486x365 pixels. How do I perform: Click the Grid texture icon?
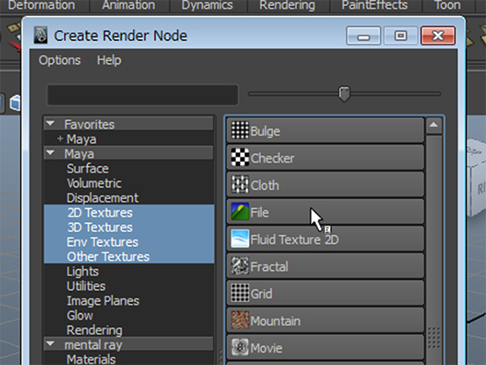click(240, 293)
